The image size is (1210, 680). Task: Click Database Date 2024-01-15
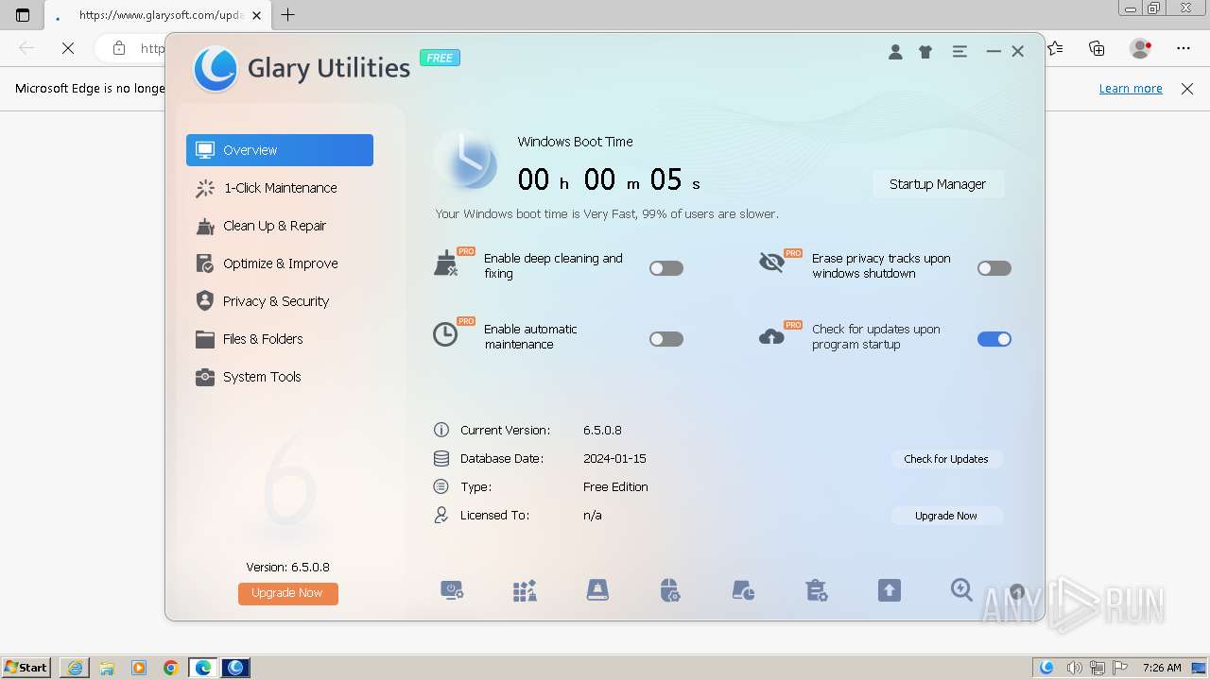point(614,459)
